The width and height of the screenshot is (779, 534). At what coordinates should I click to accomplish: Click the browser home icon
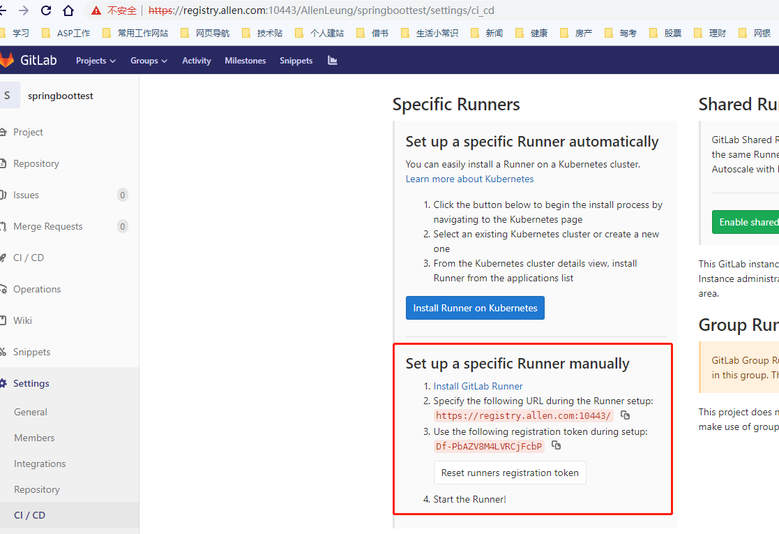[x=68, y=10]
